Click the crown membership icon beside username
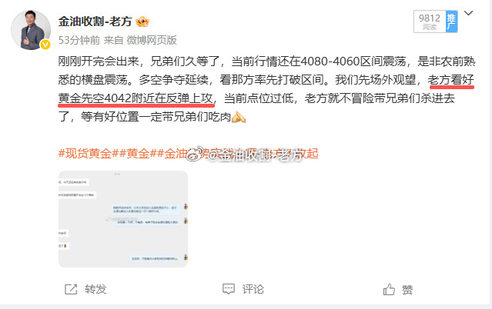This screenshot has width=492, height=309. pos(142,22)
